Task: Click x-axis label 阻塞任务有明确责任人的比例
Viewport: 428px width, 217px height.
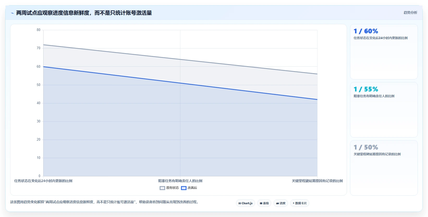Action: (x=180, y=181)
